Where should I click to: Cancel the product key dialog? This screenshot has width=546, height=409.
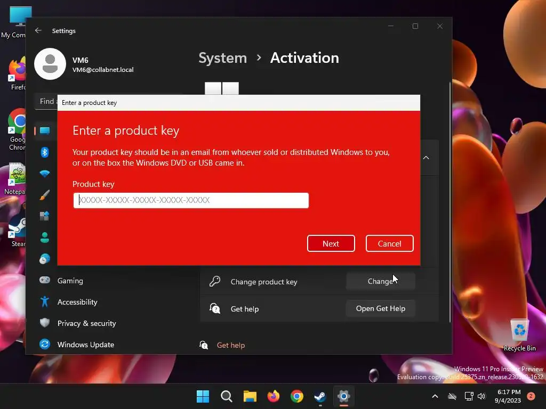pos(389,243)
